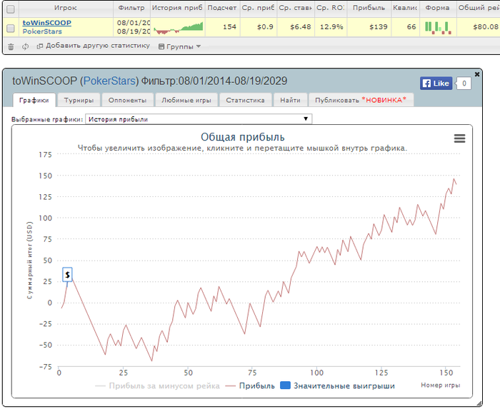The image size is (500, 409).
Task: Open the chart hamburger menu icon
Action: pos(459,138)
